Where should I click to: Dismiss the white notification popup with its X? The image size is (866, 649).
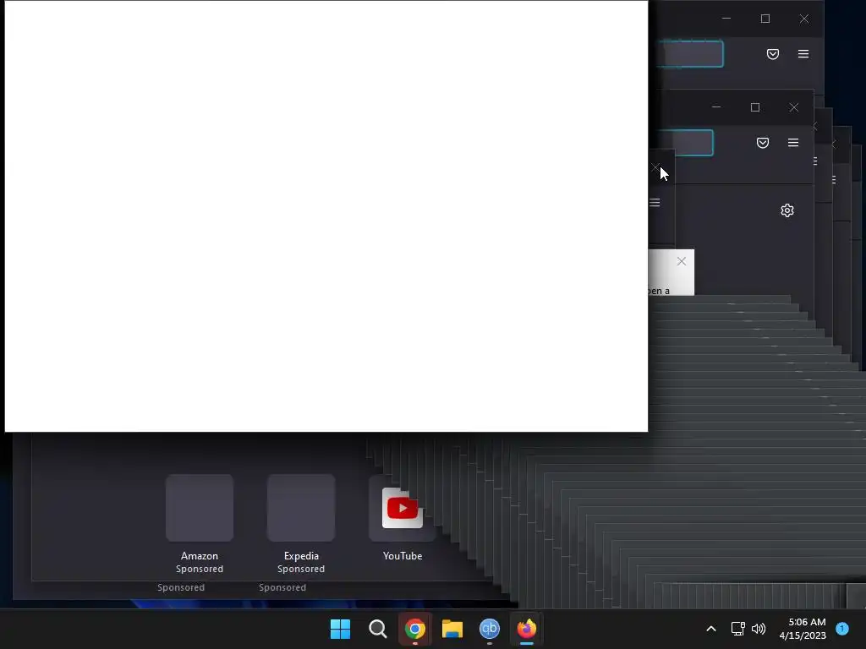[682, 261]
